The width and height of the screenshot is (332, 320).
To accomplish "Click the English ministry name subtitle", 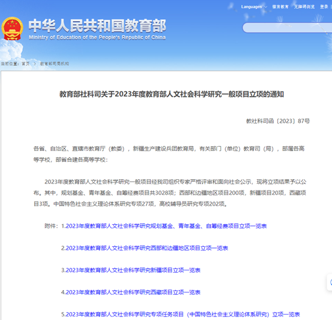I will pyautogui.click(x=97, y=38).
